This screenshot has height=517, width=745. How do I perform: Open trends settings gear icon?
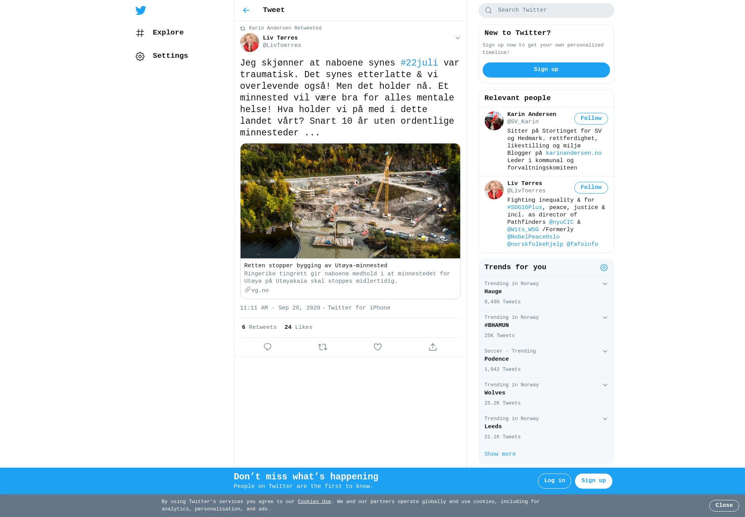click(x=604, y=268)
